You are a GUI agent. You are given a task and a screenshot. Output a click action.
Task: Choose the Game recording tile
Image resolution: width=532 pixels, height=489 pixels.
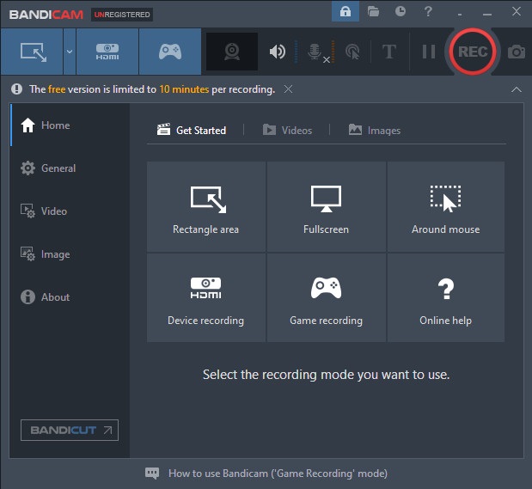[326, 297]
